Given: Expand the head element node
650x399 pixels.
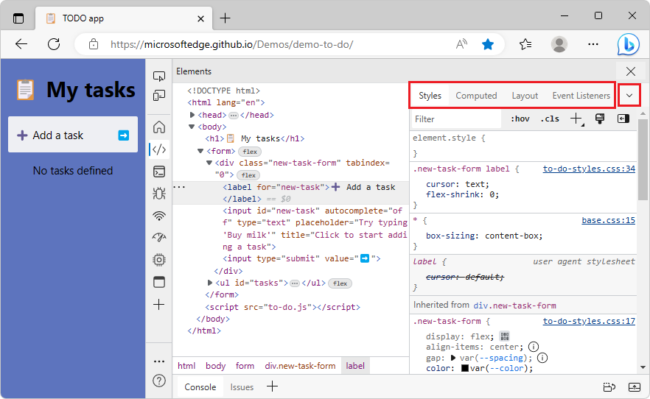Looking at the screenshot, I should point(192,115).
